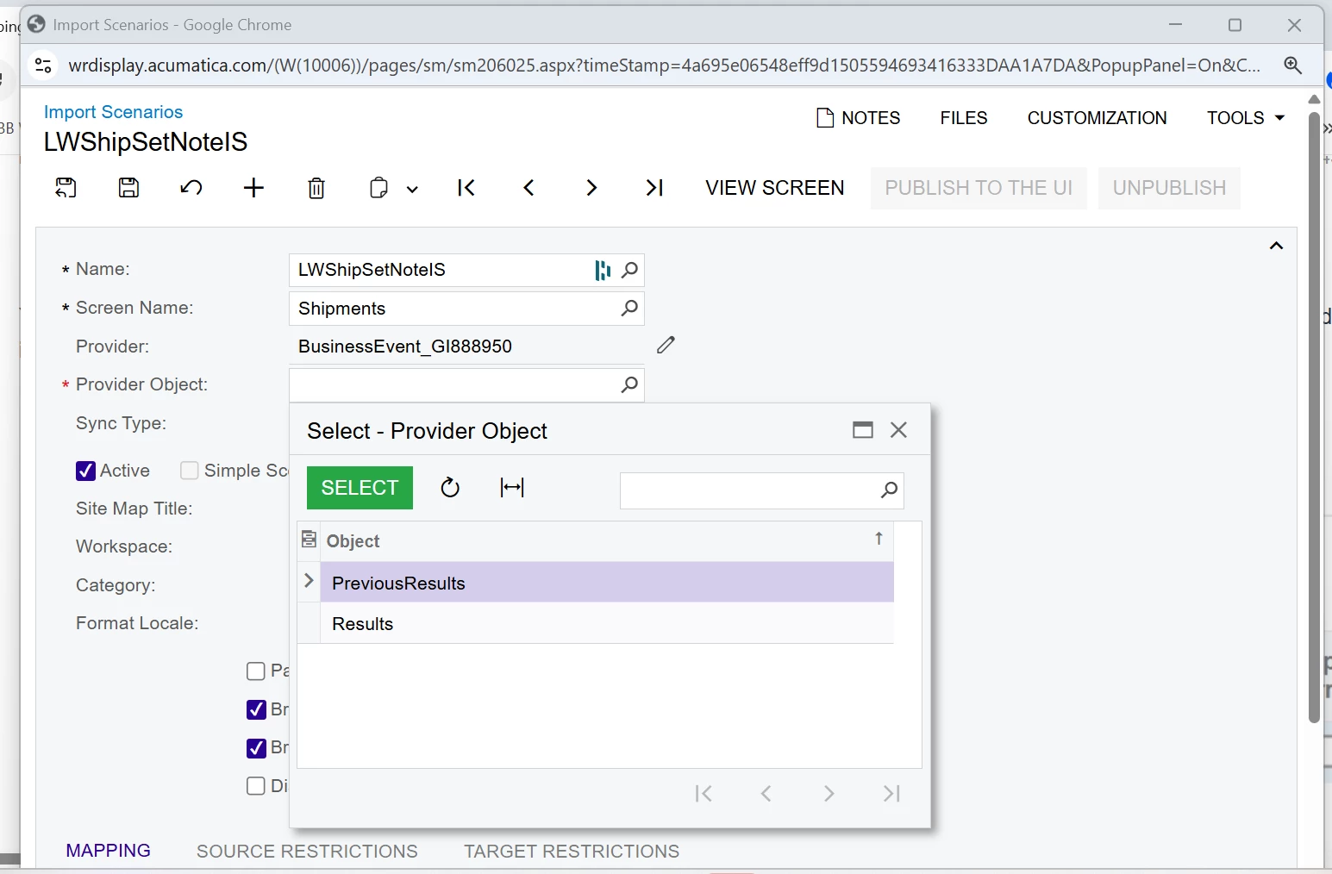Toggle the Active checkbox
This screenshot has height=874, width=1332.
(x=85, y=471)
